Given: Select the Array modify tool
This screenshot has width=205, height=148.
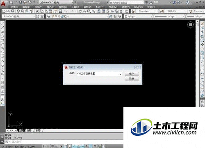Looking at the screenshot, I should pyautogui.click(x=202, y=40).
